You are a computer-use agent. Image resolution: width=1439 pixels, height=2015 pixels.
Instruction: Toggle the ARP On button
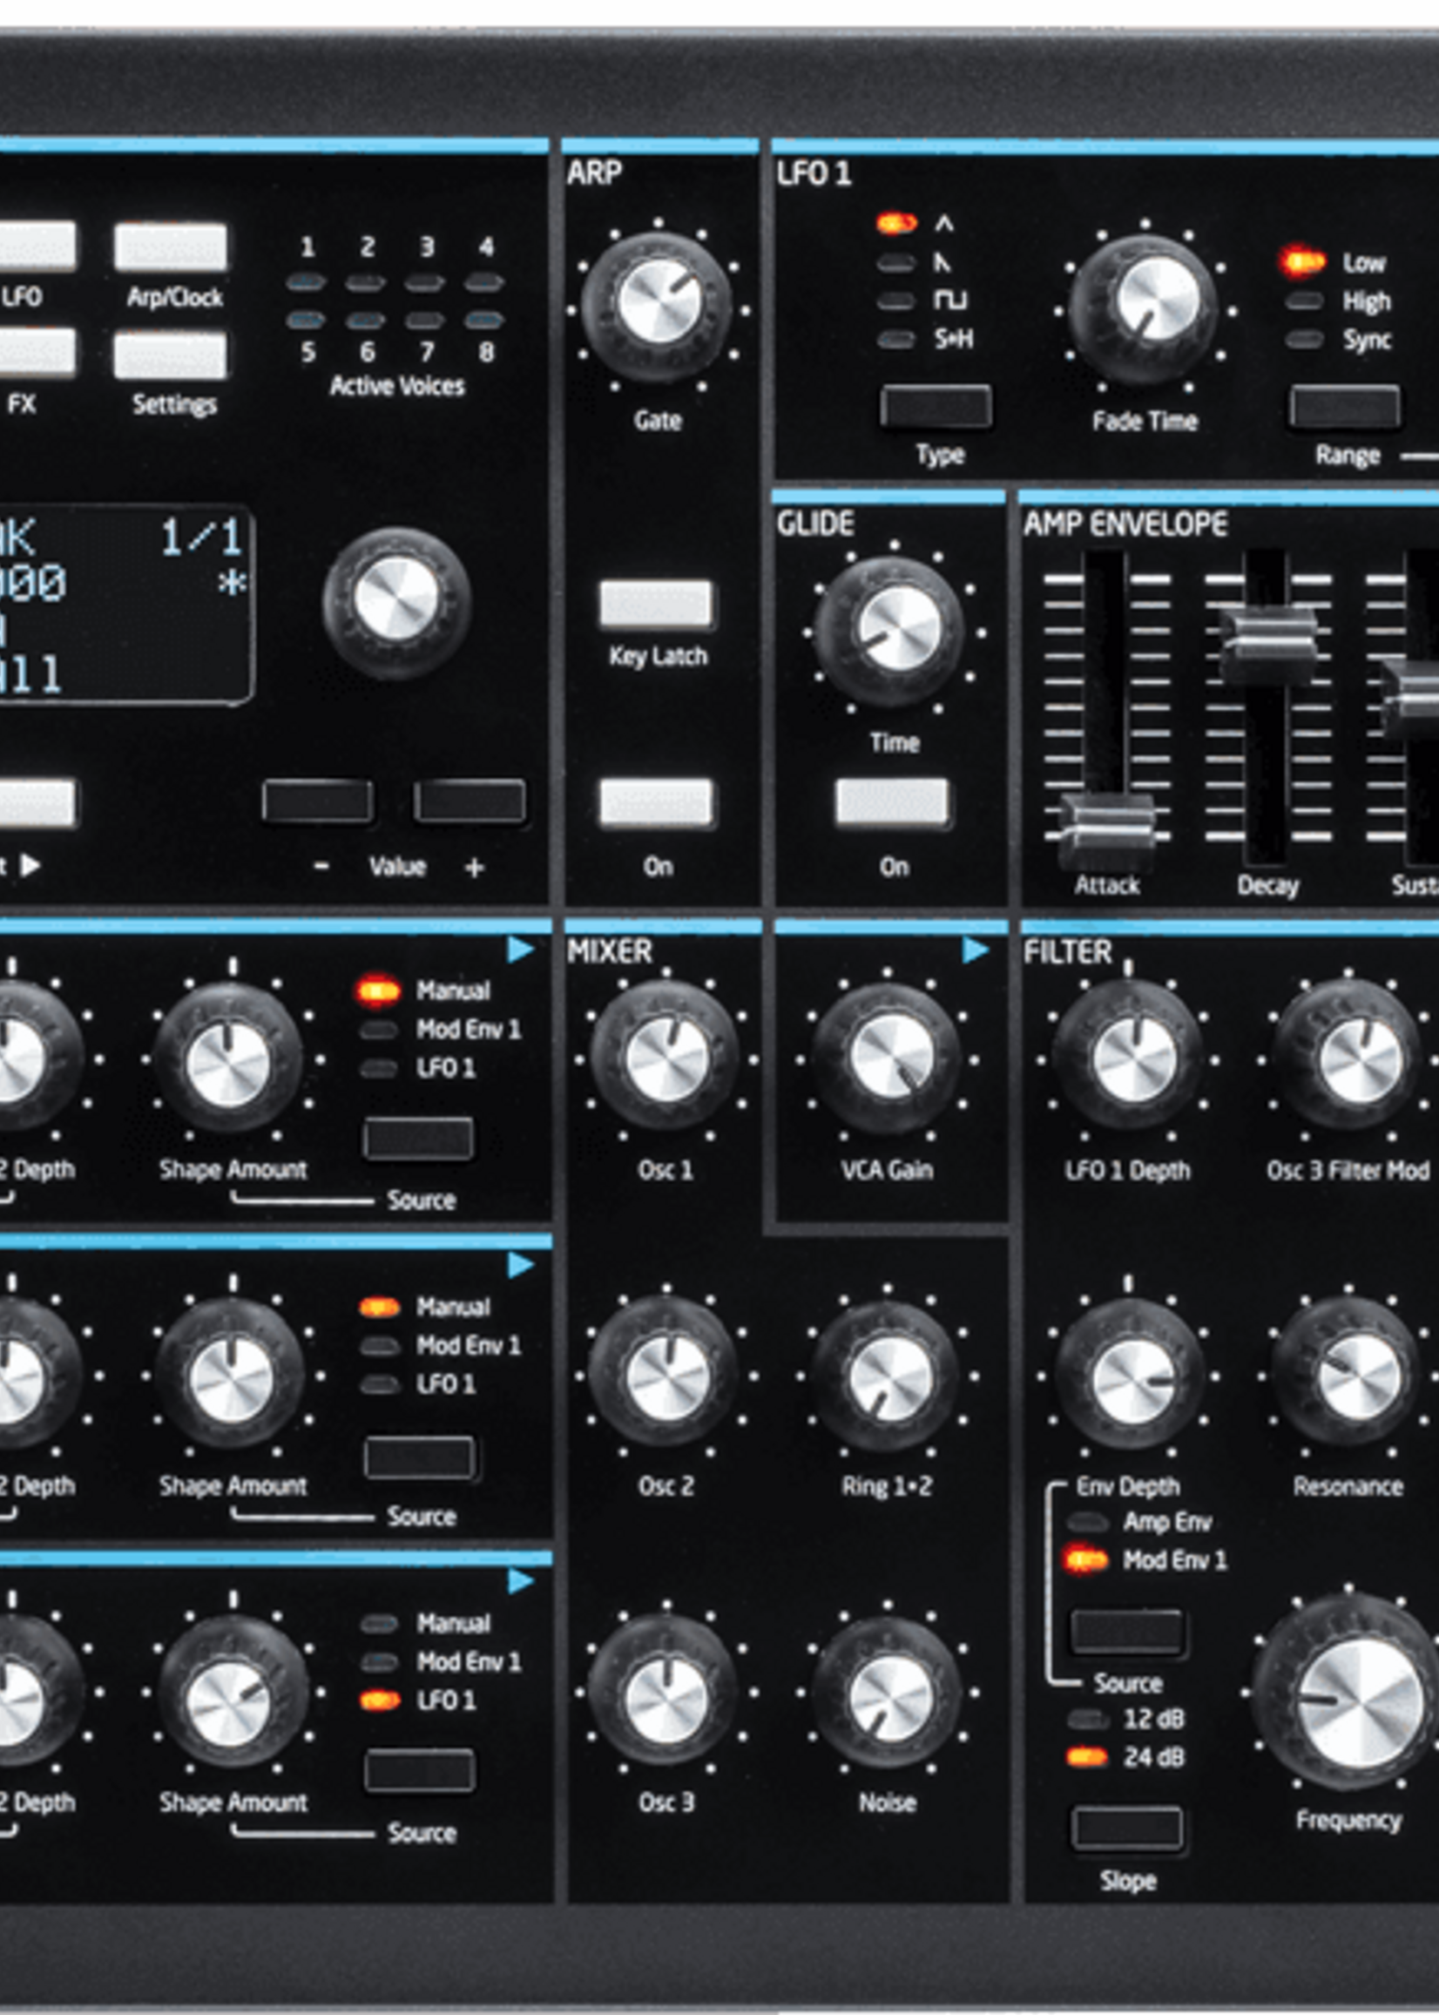(x=656, y=803)
